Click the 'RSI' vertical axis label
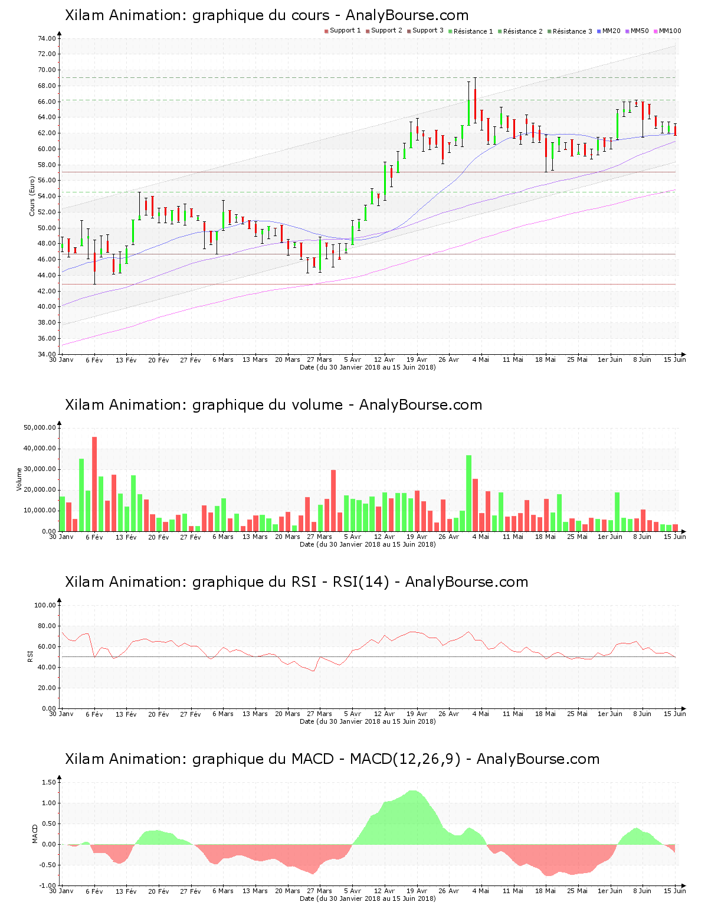708x915 pixels. click(30, 656)
